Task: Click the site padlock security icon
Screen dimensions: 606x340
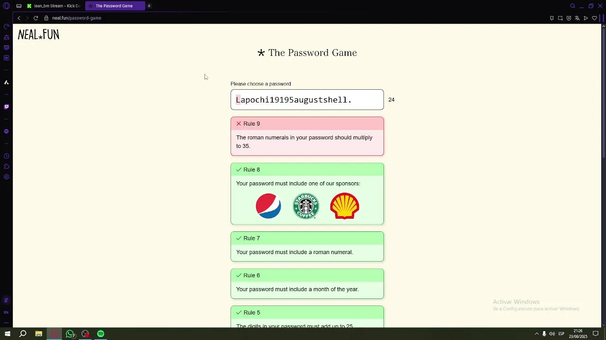Action: (46, 18)
